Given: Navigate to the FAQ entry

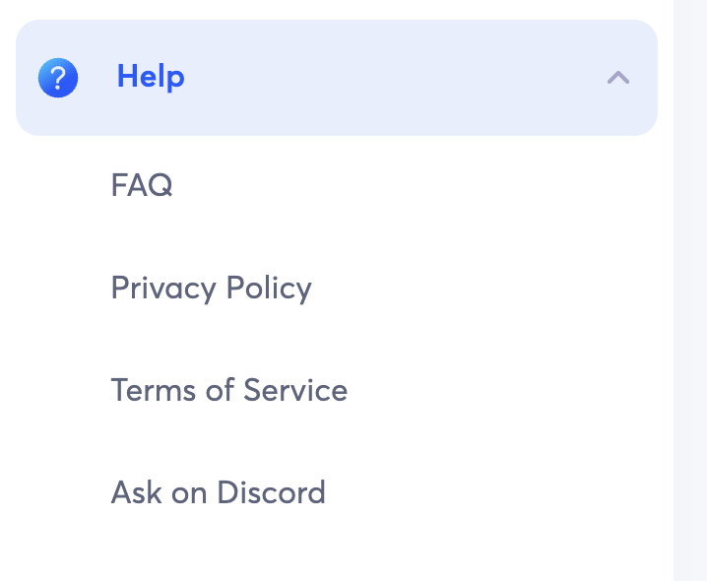Looking at the screenshot, I should click(x=142, y=185).
